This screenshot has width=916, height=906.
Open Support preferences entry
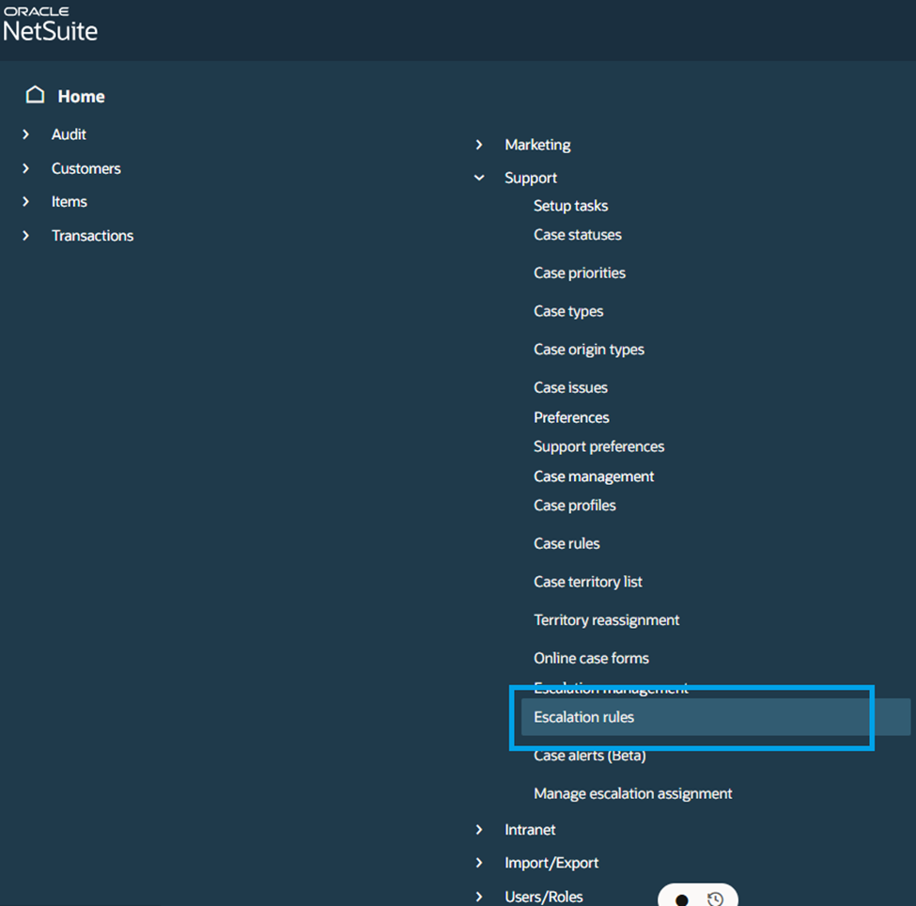598,446
